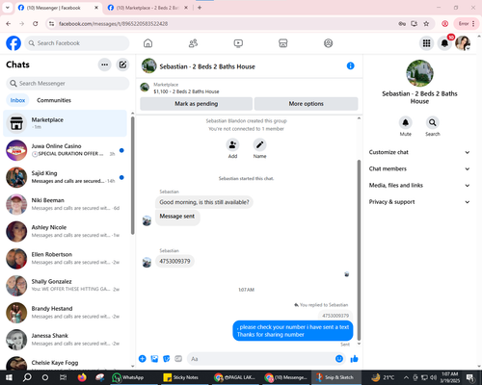
Task: Open Marketplace chat in list
Action: 65,123
